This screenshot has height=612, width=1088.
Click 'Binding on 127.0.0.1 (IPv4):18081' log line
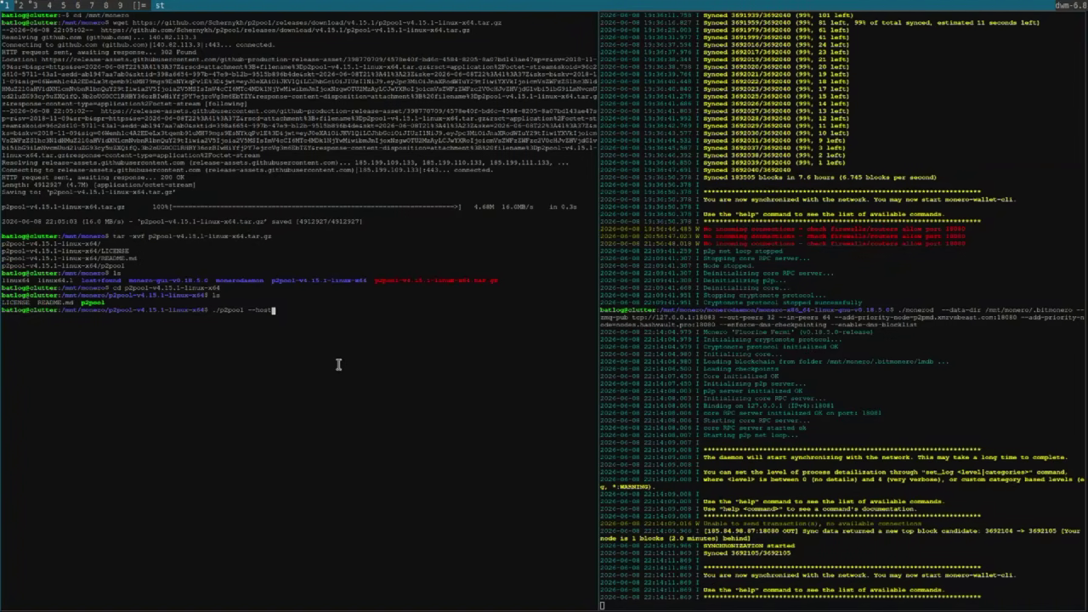717,406
